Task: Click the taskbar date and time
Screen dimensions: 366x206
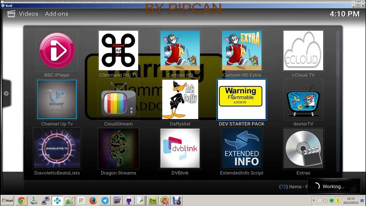Action: [x=351, y=201]
